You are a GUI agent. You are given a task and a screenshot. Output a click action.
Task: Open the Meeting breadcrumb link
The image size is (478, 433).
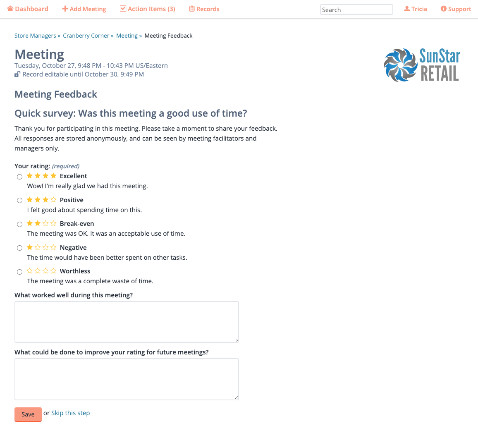[x=127, y=36]
